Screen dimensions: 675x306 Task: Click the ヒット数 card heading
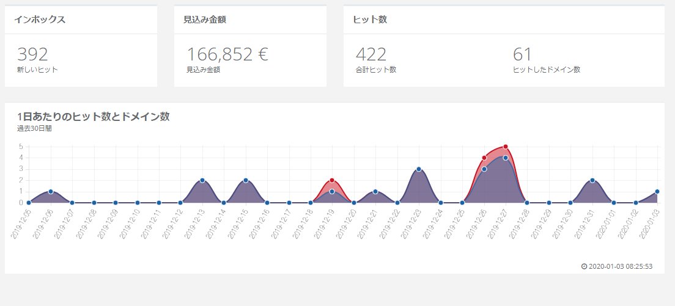[x=370, y=20]
